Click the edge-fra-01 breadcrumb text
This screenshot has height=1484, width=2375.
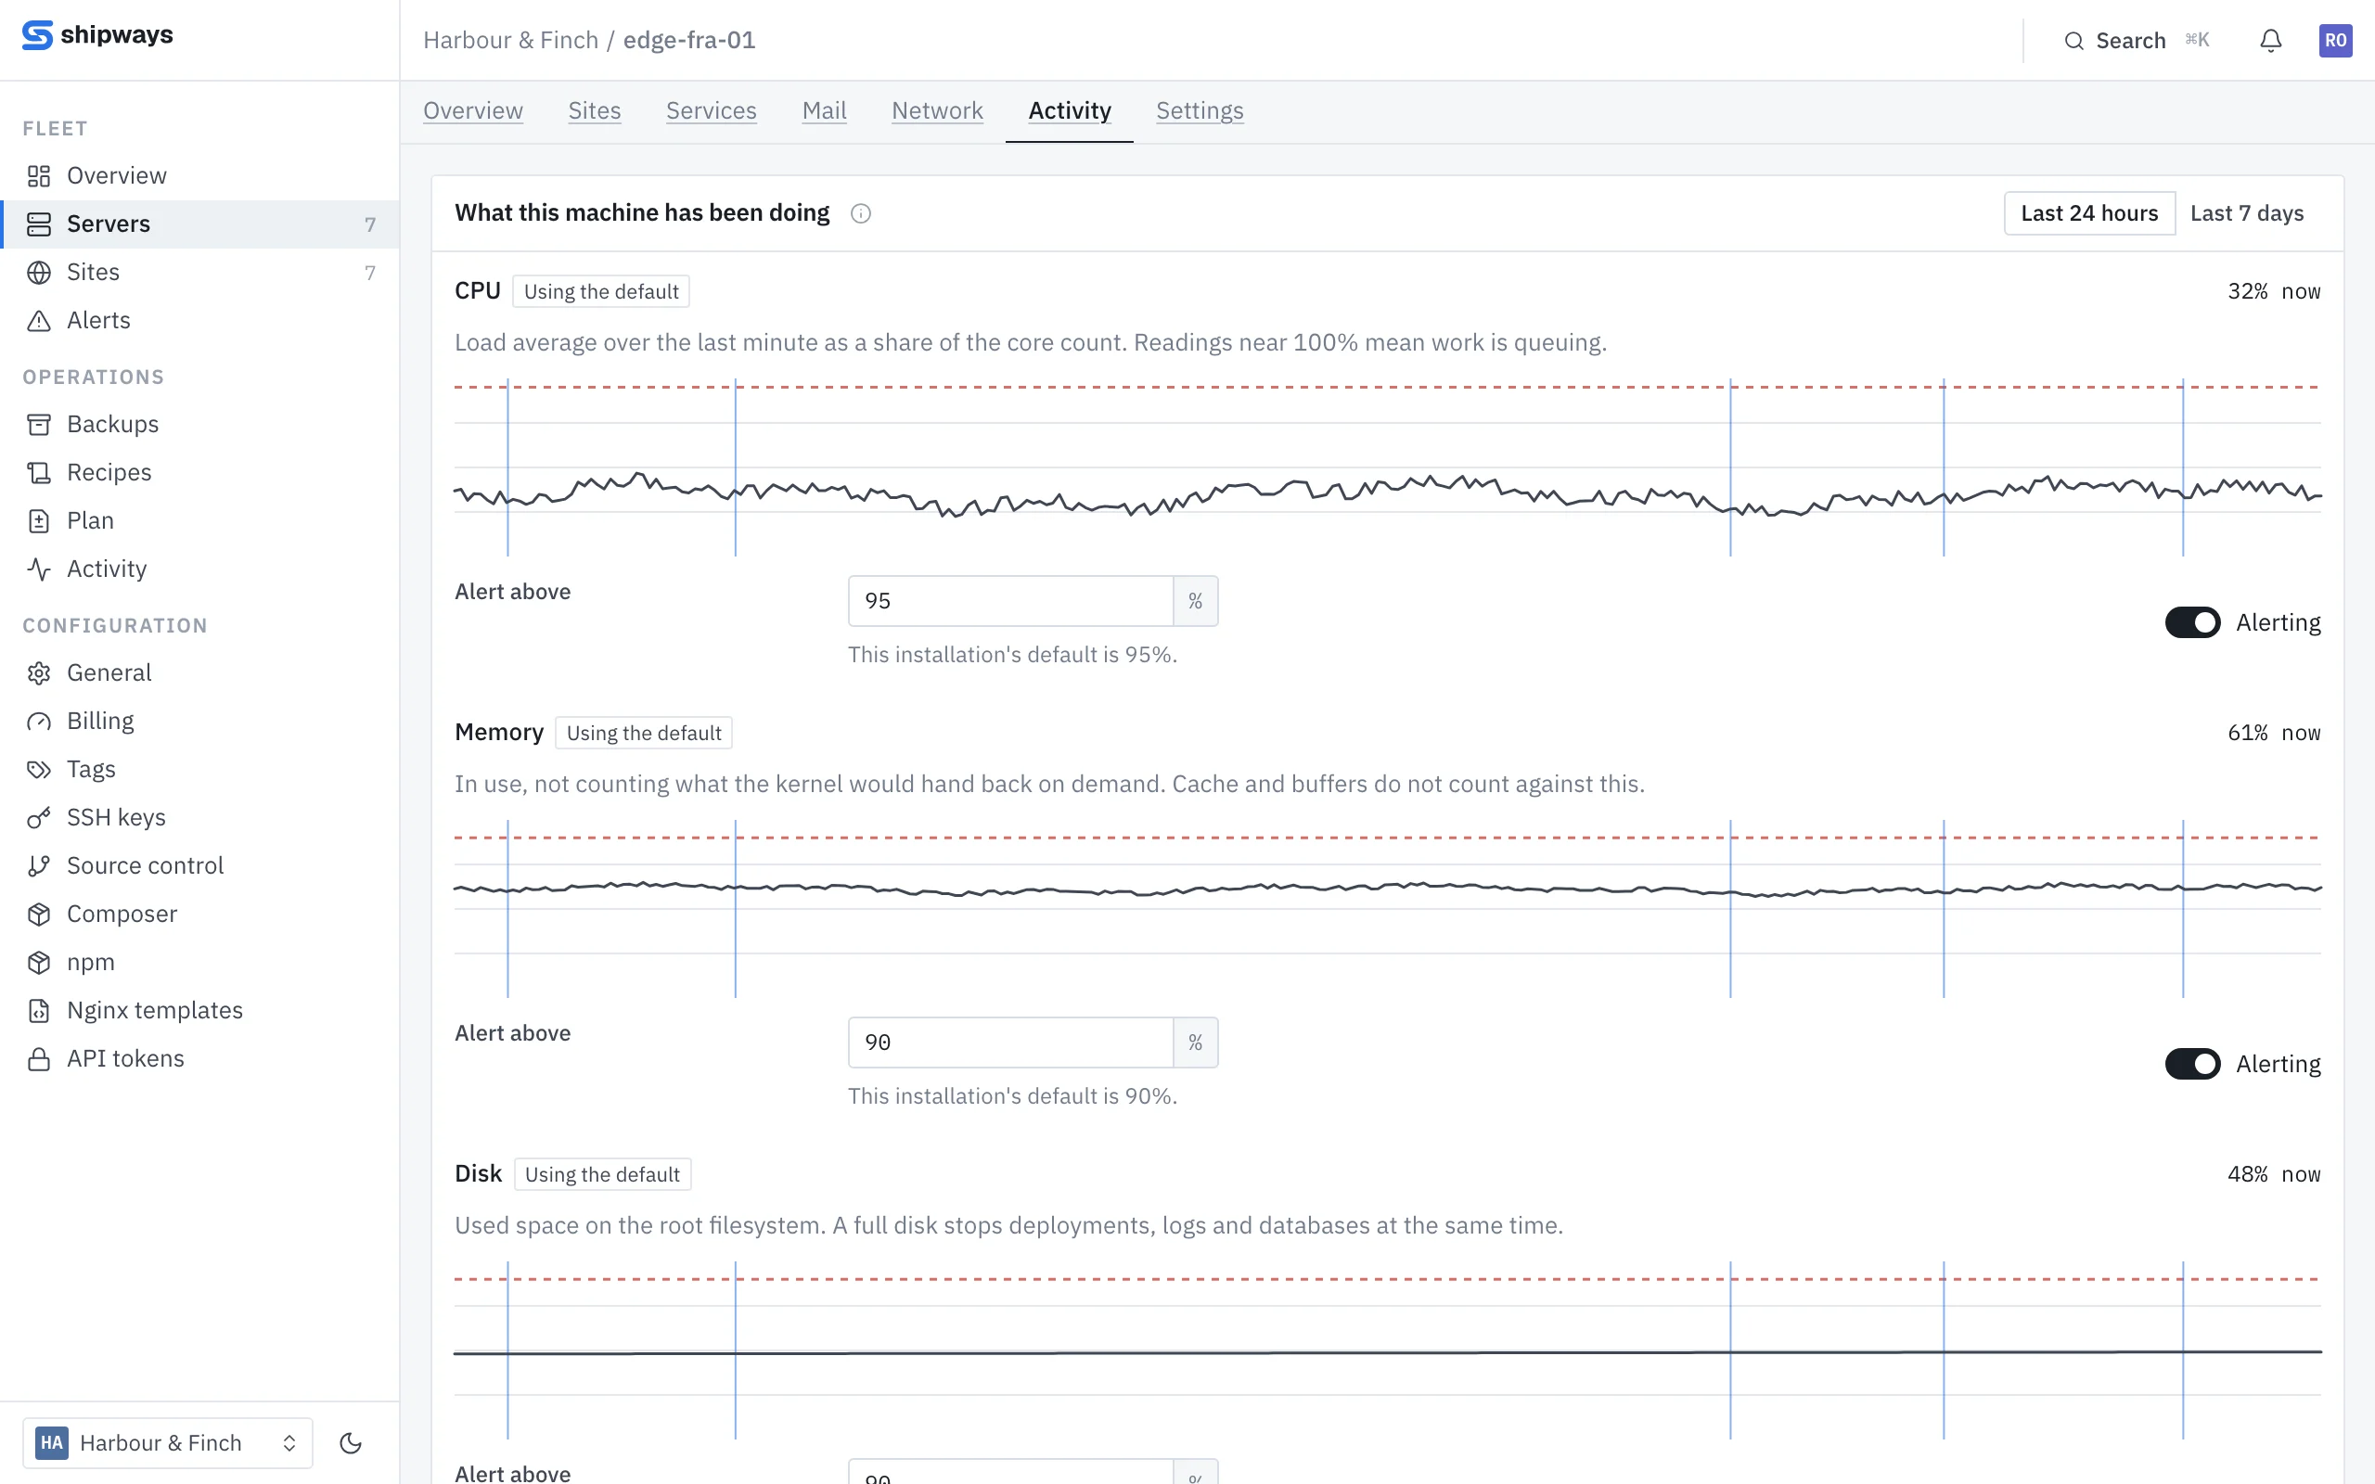pos(689,40)
